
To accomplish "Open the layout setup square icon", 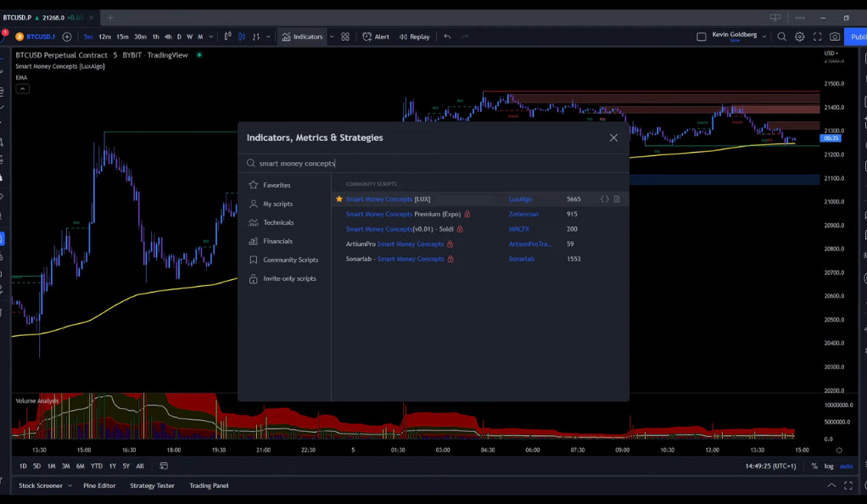I will click(x=701, y=36).
